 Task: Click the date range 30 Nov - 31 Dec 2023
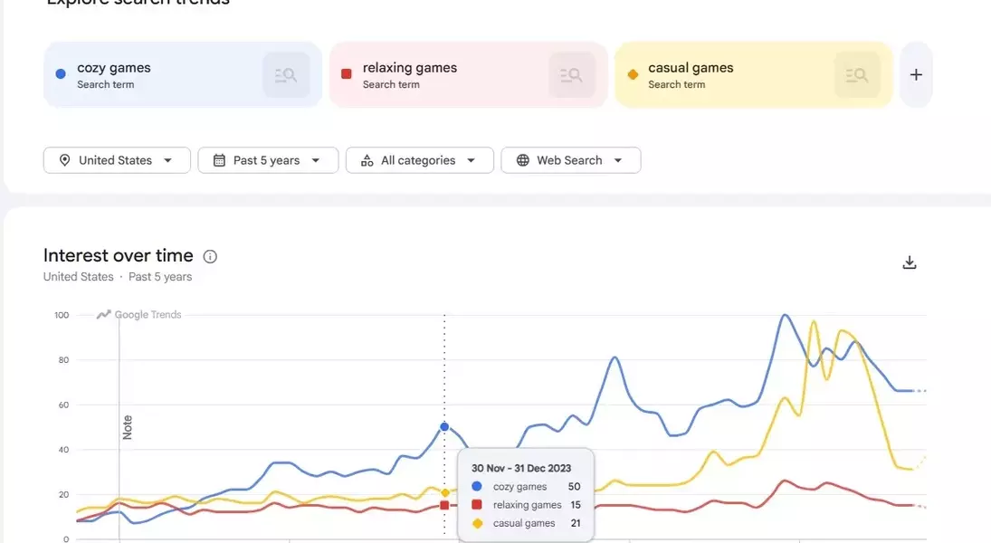521,469
